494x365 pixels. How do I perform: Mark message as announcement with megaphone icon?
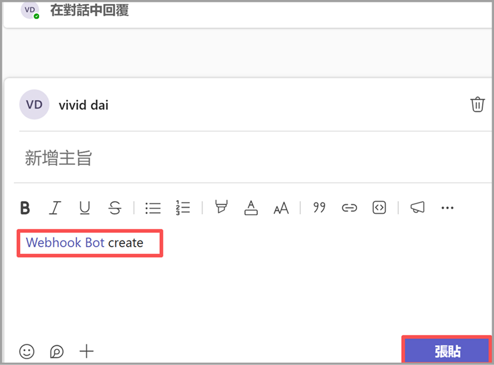[417, 207]
